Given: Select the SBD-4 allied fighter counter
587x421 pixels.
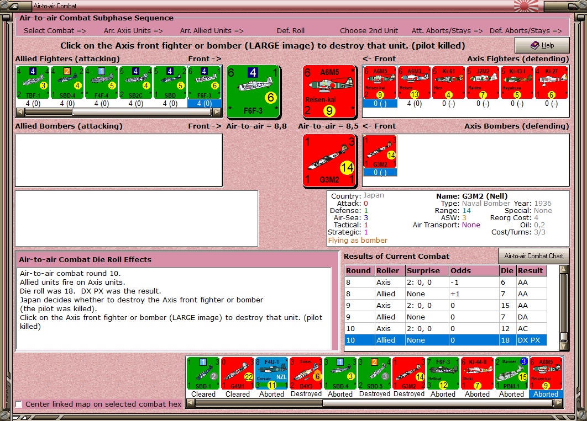Looking at the screenshot, I should (x=67, y=83).
